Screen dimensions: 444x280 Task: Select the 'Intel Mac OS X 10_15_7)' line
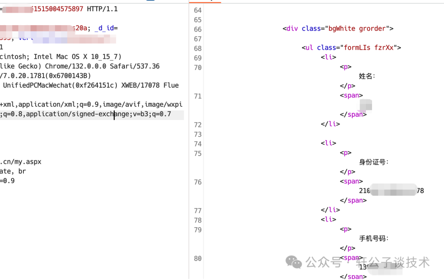pyautogui.click(x=60, y=57)
